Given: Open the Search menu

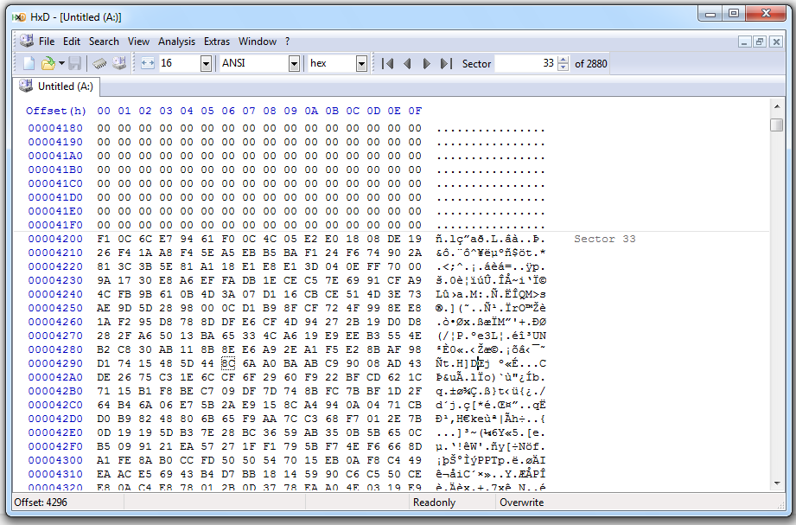Looking at the screenshot, I should [x=104, y=42].
